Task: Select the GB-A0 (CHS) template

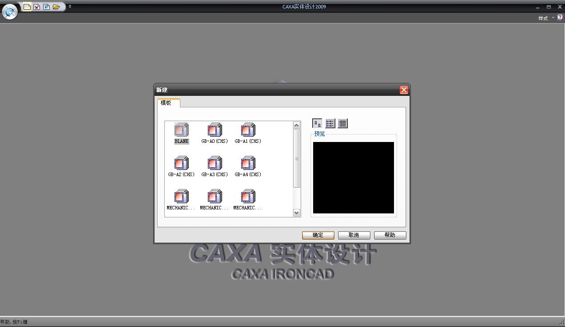Action: pos(215,134)
